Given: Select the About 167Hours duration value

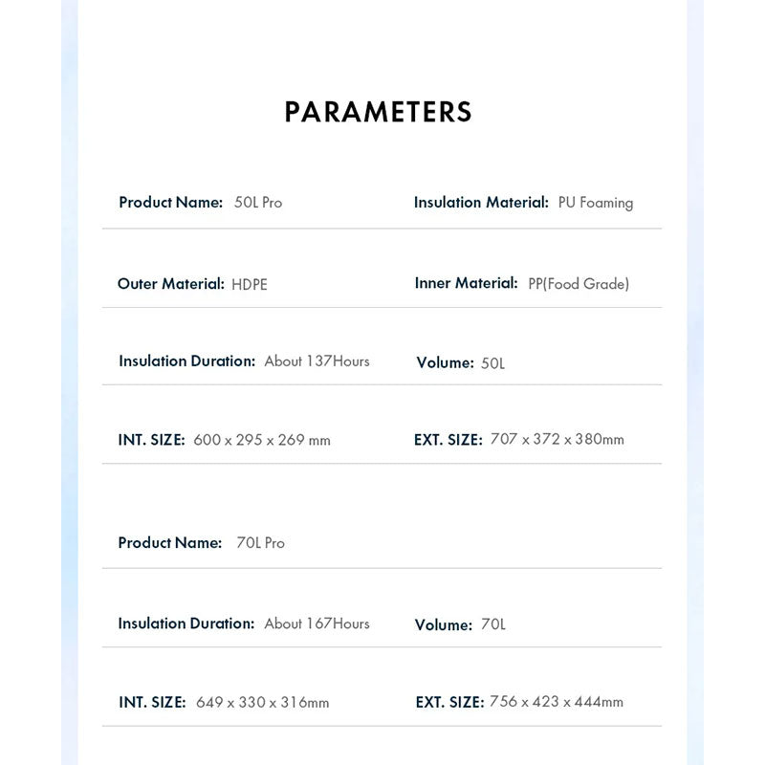Looking at the screenshot, I should pos(317,624).
